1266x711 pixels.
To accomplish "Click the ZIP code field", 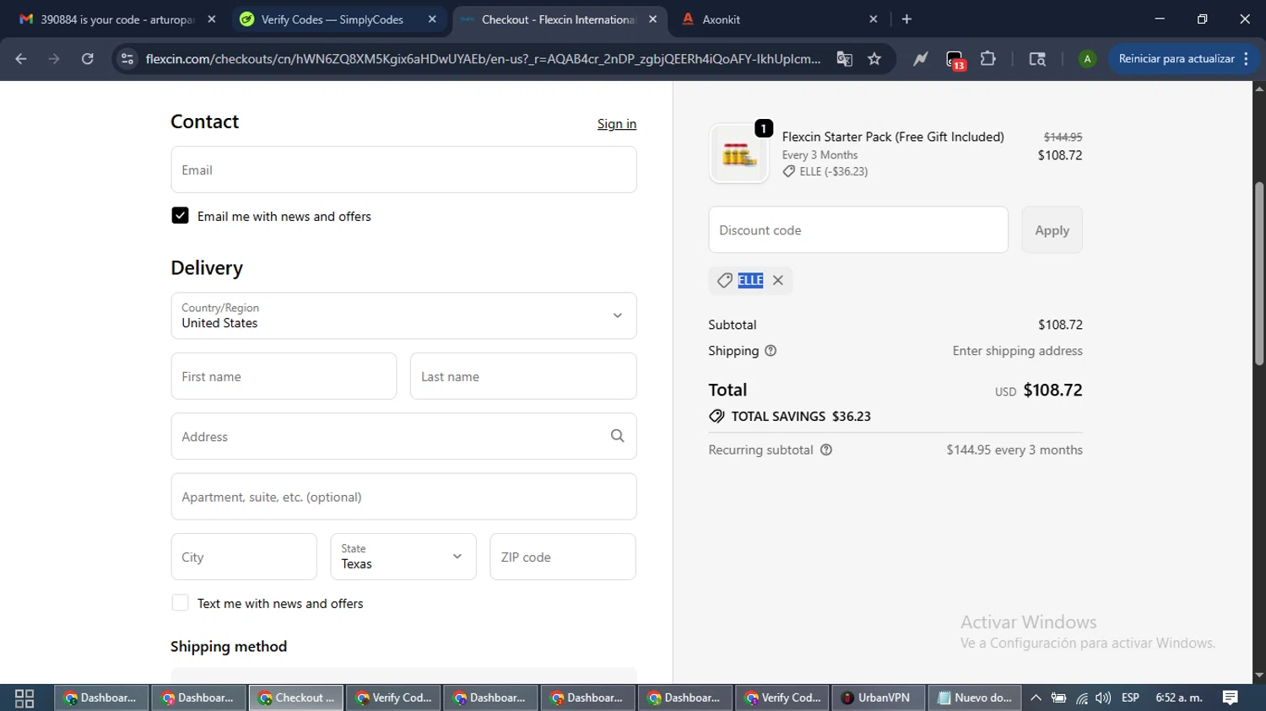I will pos(563,557).
